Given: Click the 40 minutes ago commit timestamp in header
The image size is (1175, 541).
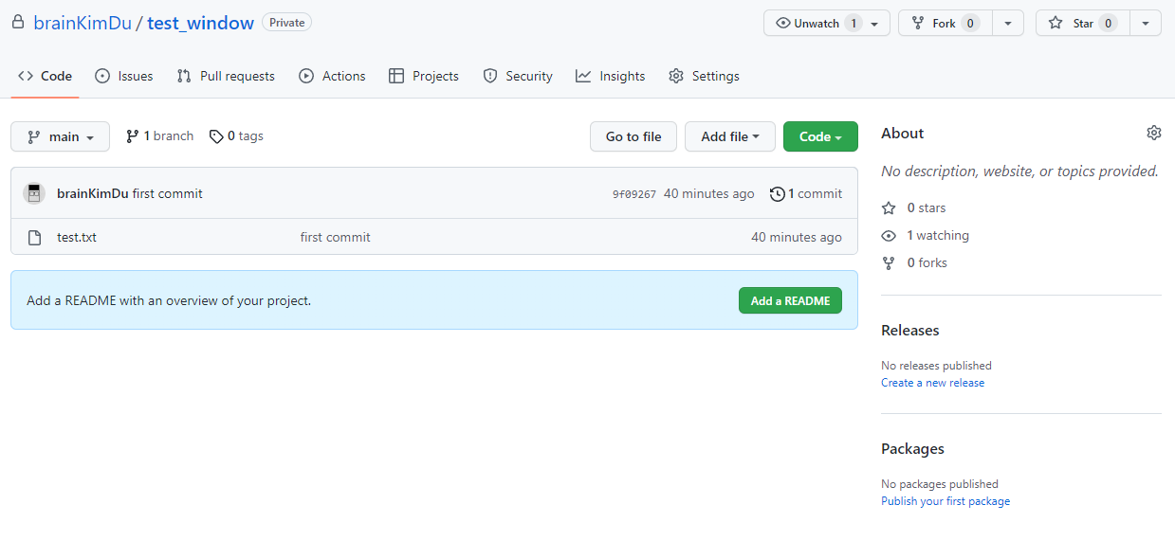Looking at the screenshot, I should [709, 193].
